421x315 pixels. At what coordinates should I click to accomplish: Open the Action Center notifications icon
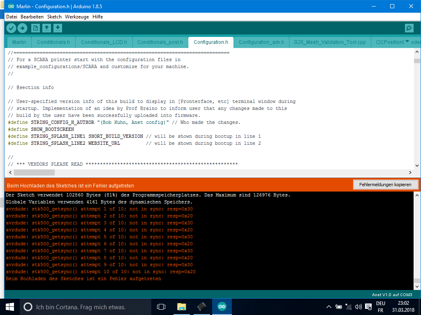pyautogui.click(x=368, y=307)
